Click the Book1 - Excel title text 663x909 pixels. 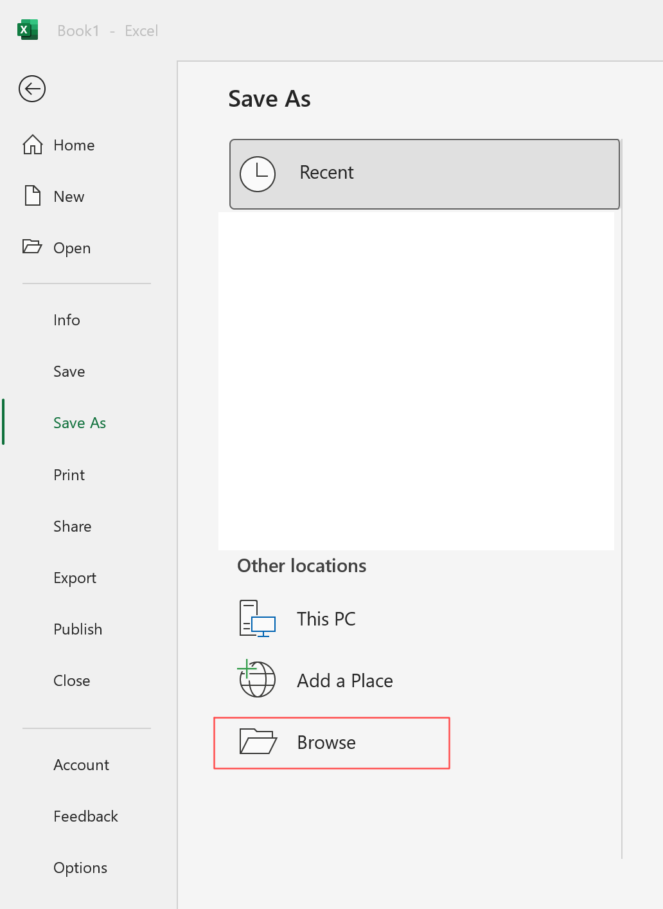coord(107,31)
